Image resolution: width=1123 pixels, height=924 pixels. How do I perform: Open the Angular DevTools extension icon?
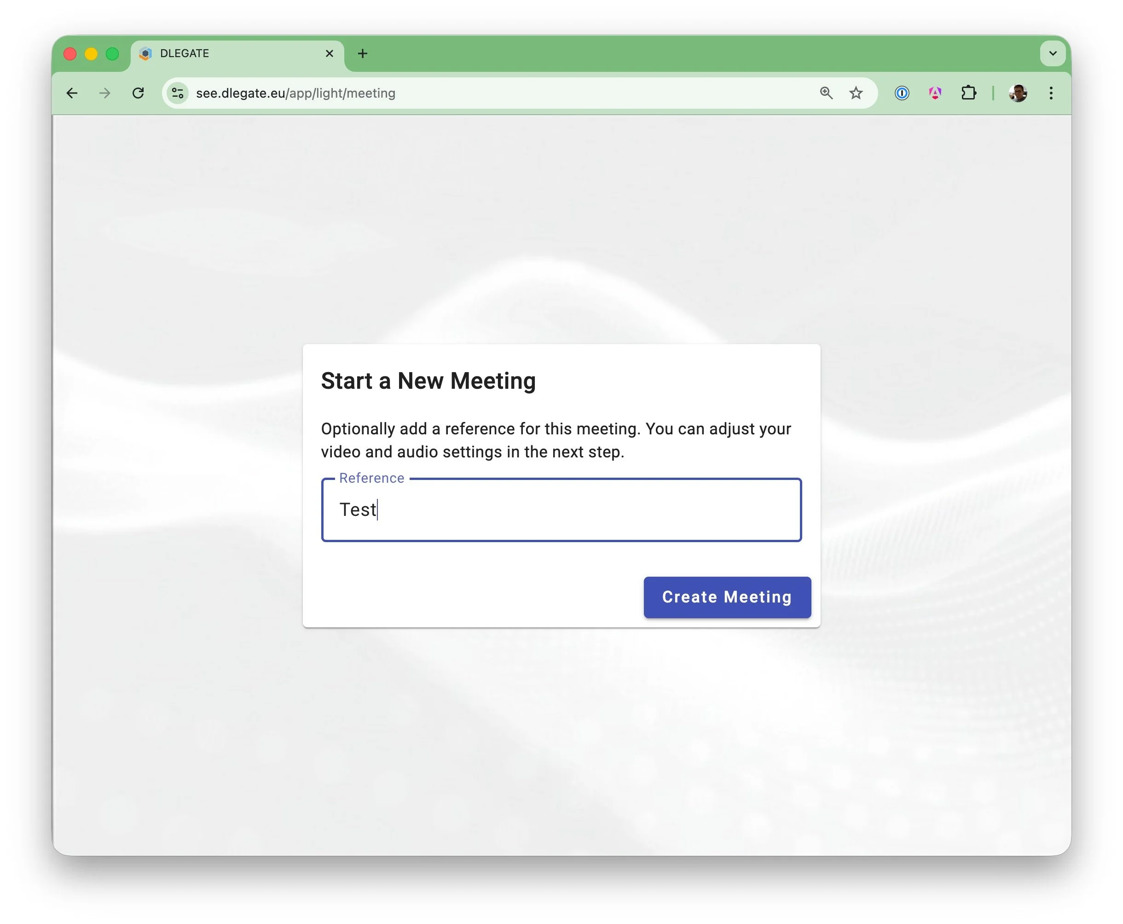coord(935,93)
